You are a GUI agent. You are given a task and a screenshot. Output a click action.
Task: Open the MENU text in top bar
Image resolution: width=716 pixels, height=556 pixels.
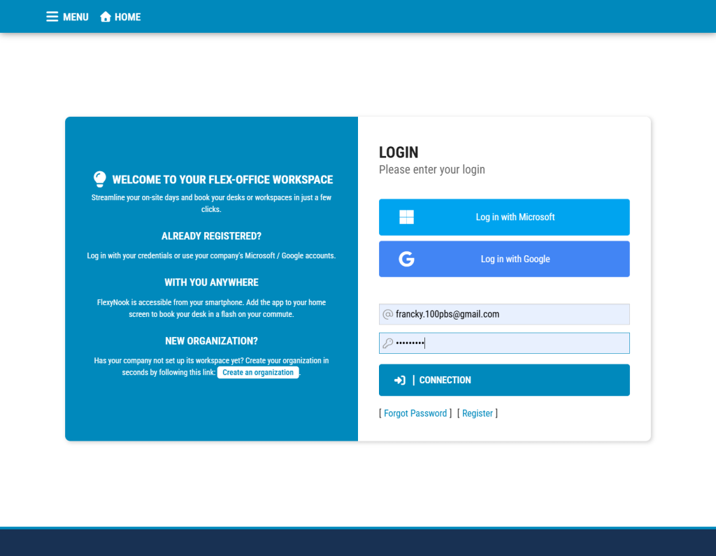click(x=76, y=17)
